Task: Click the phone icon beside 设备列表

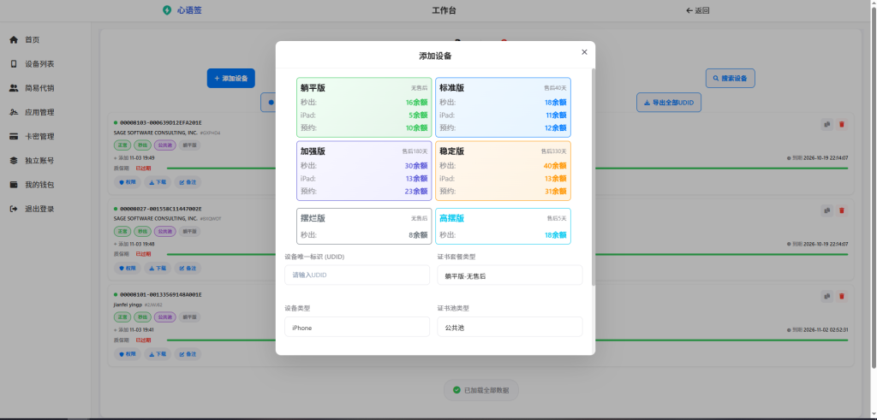Action: [14, 63]
